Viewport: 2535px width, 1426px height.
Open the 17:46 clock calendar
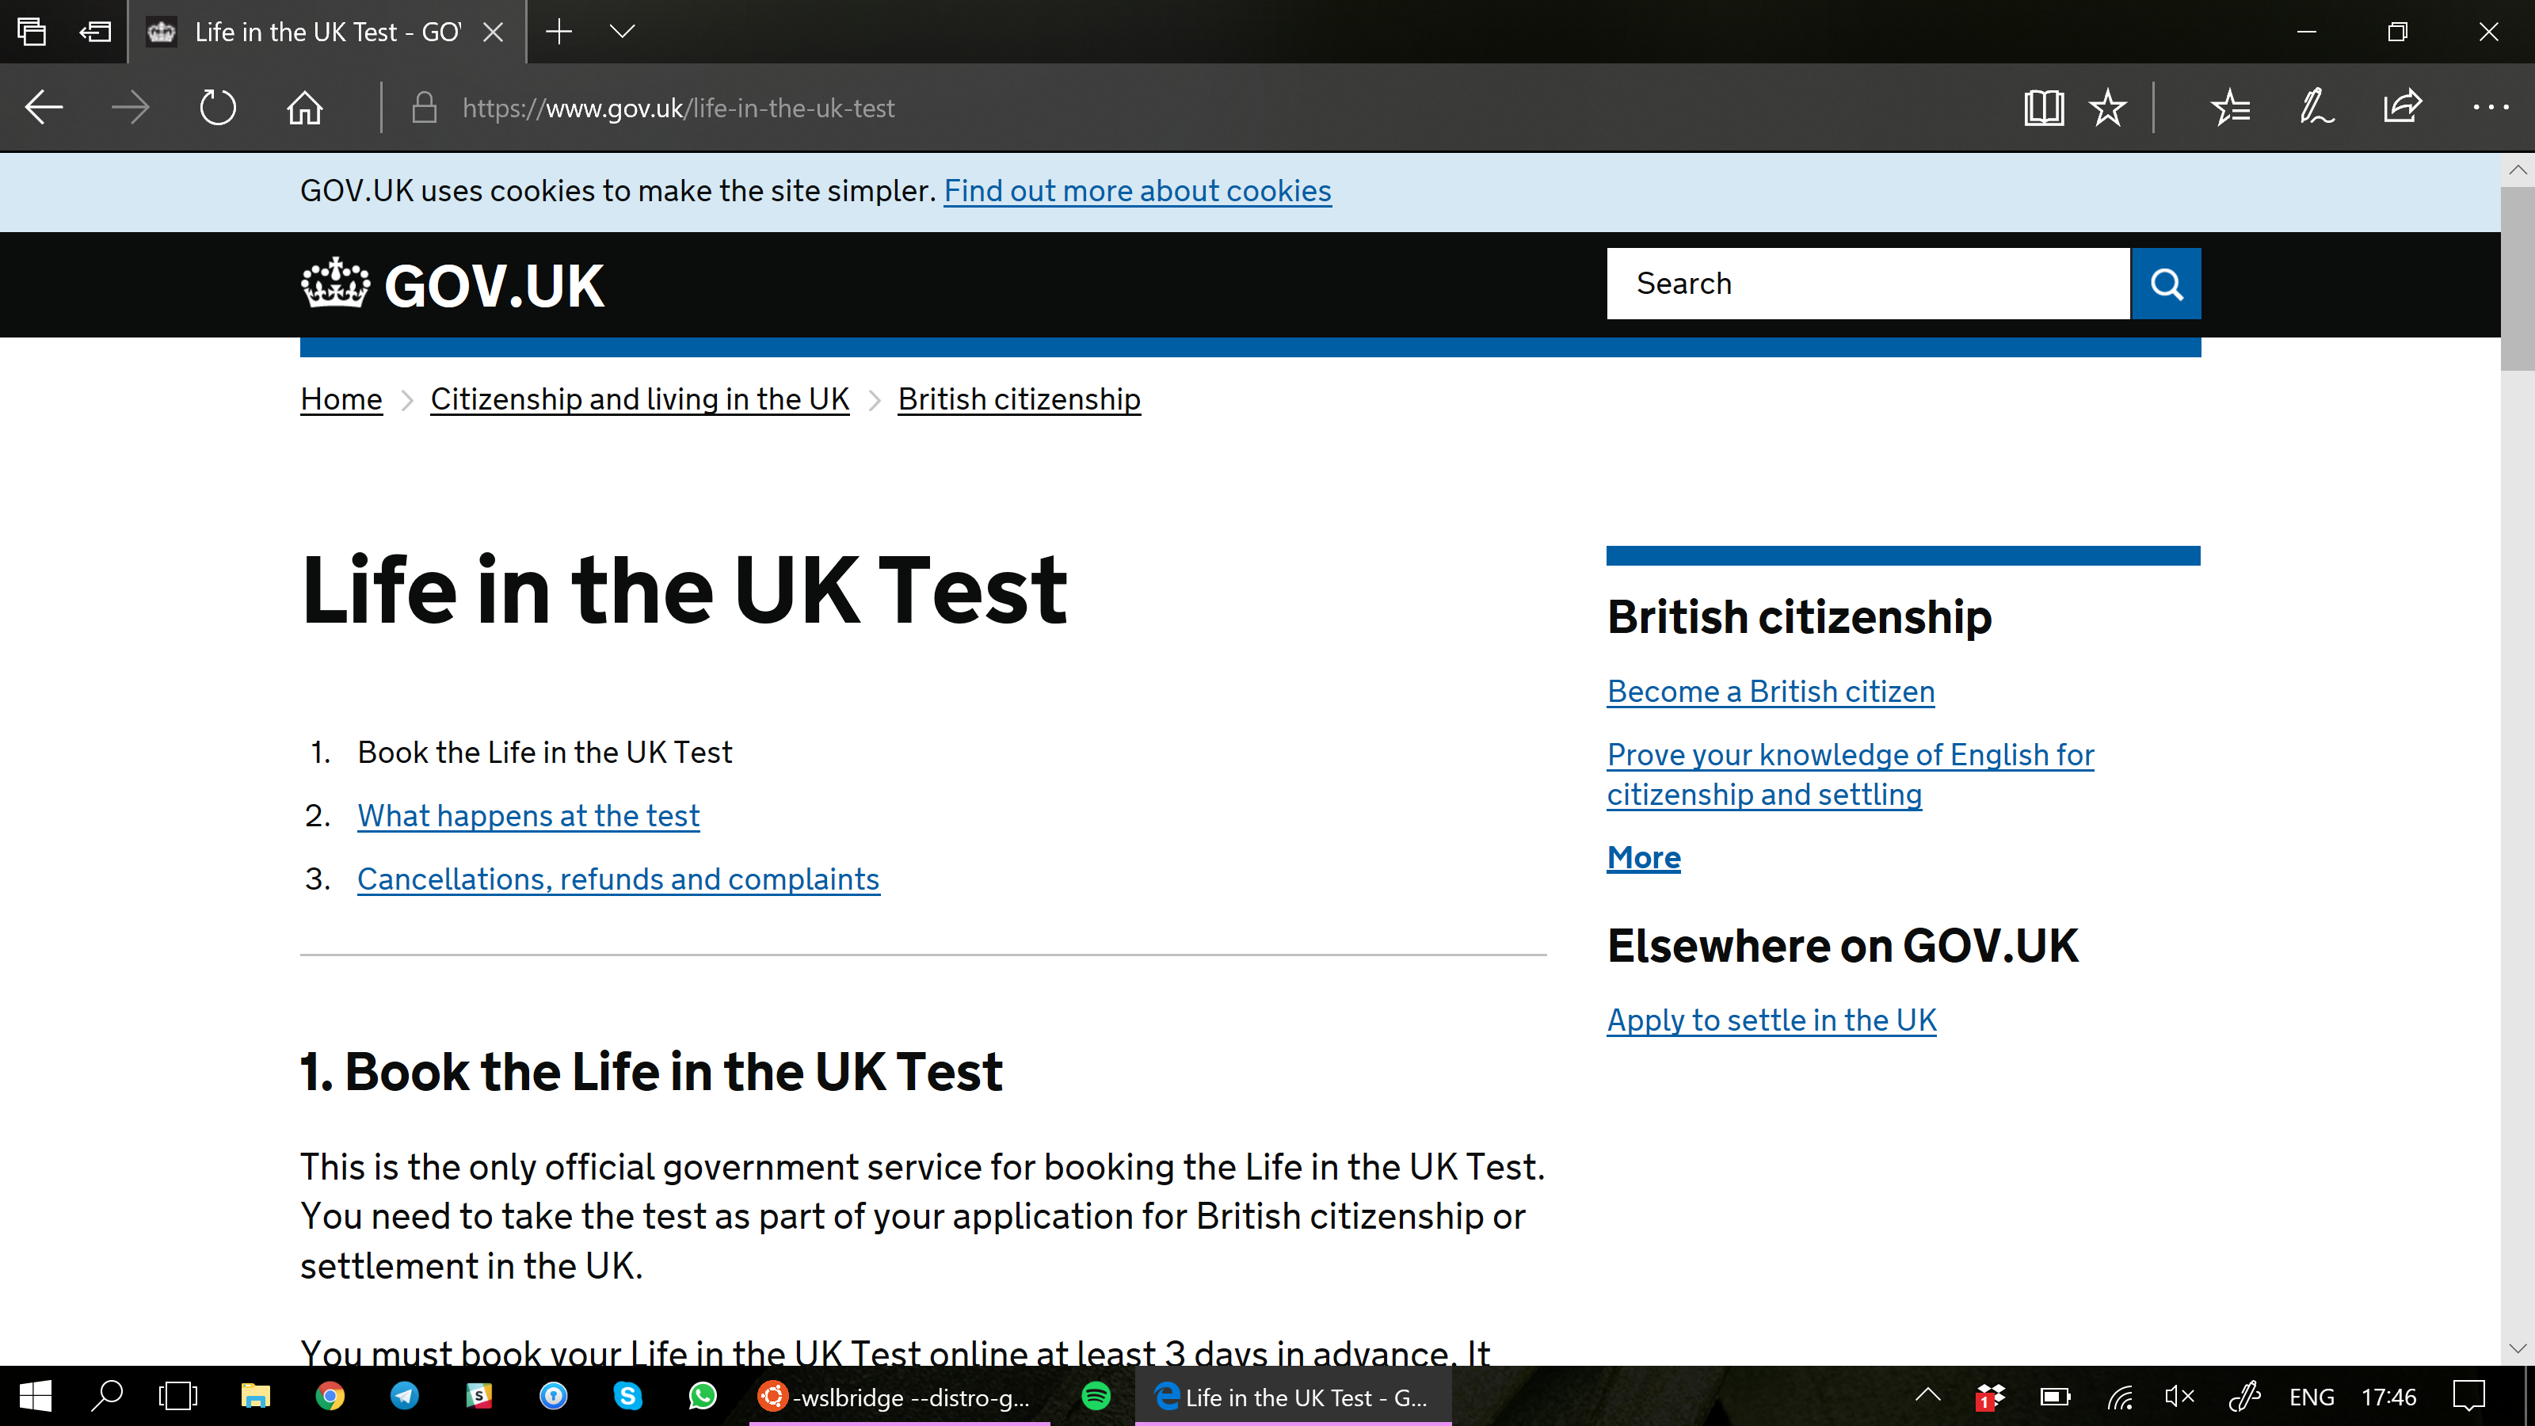[2388, 1397]
